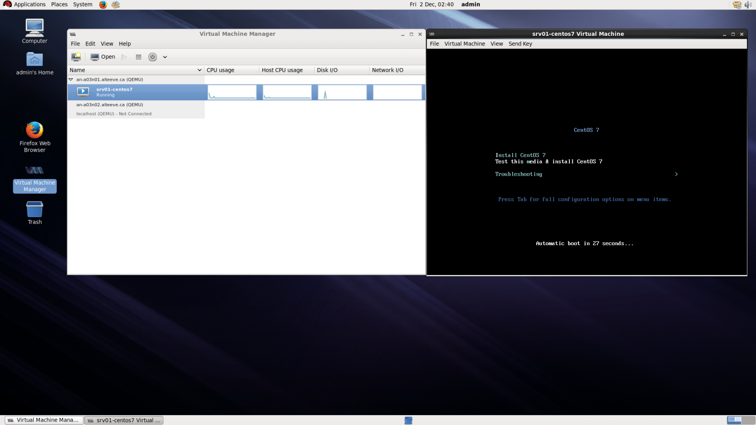Click the Firefox Web Browser desktop icon
The image size is (756, 425).
click(34, 137)
